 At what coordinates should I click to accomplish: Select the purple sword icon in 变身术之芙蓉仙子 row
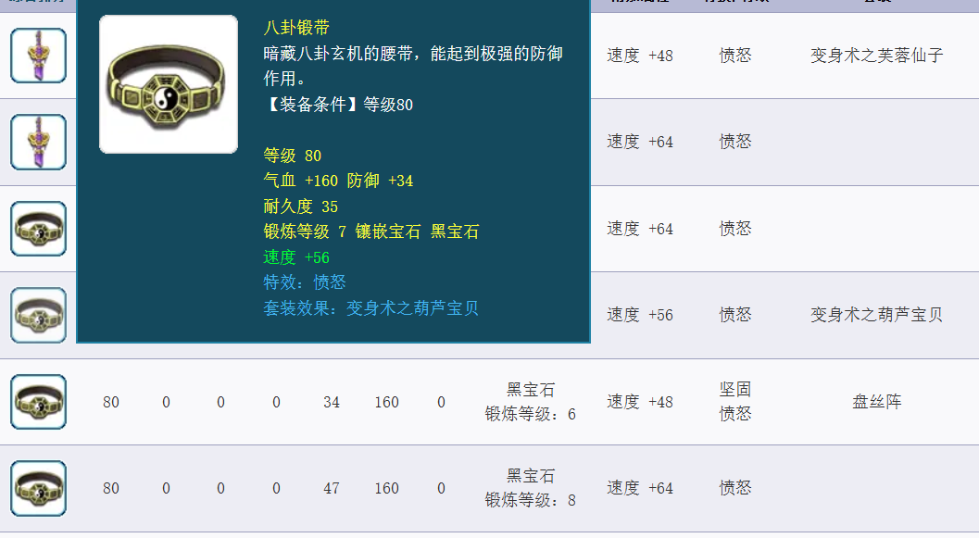click(x=39, y=56)
